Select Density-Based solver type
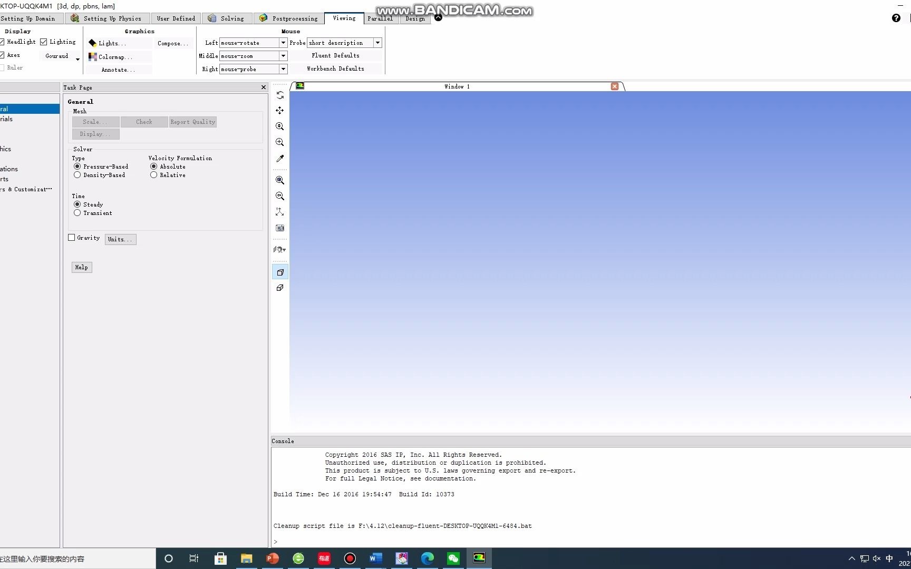 coord(77,175)
